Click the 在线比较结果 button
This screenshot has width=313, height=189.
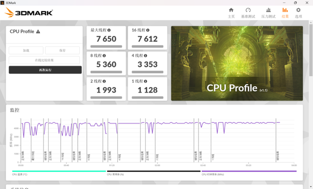coord(44,60)
